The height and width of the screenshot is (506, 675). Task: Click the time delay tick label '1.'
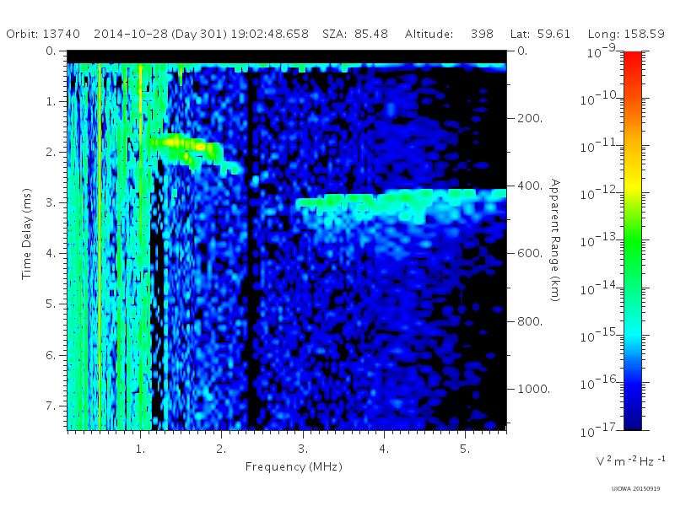[51, 101]
